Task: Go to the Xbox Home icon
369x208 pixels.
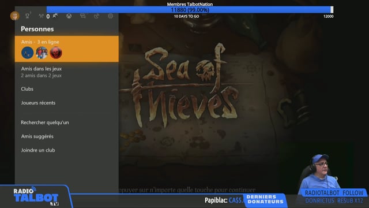Action: click(x=69, y=16)
